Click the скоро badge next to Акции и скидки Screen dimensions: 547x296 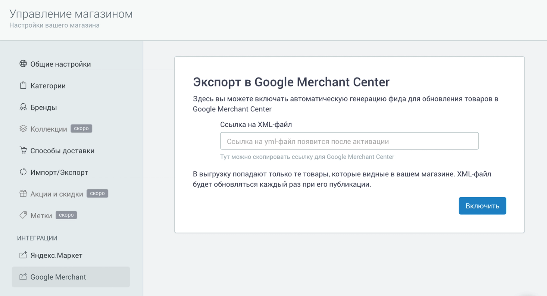tap(97, 193)
